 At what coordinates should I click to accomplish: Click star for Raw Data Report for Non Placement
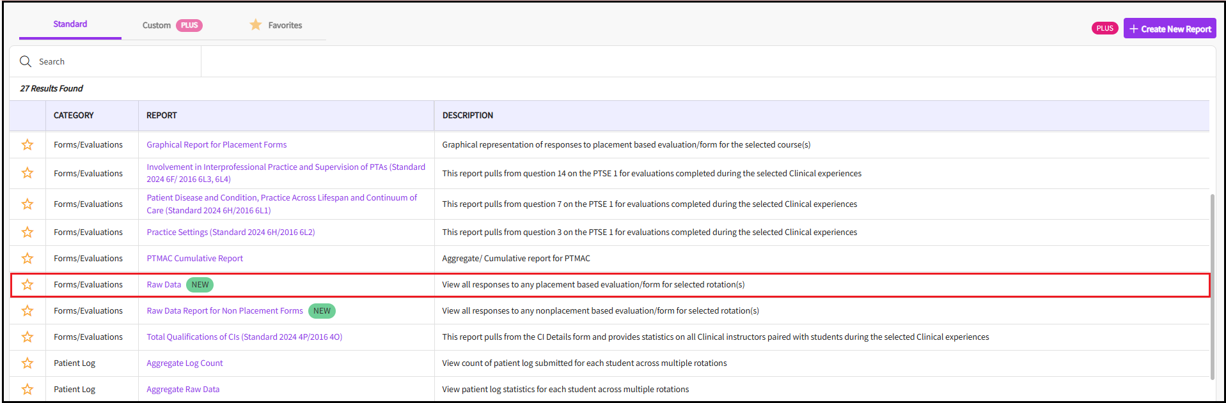click(x=28, y=311)
